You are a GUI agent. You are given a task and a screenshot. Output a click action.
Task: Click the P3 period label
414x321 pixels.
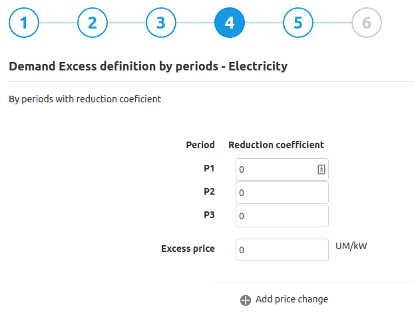209,215
